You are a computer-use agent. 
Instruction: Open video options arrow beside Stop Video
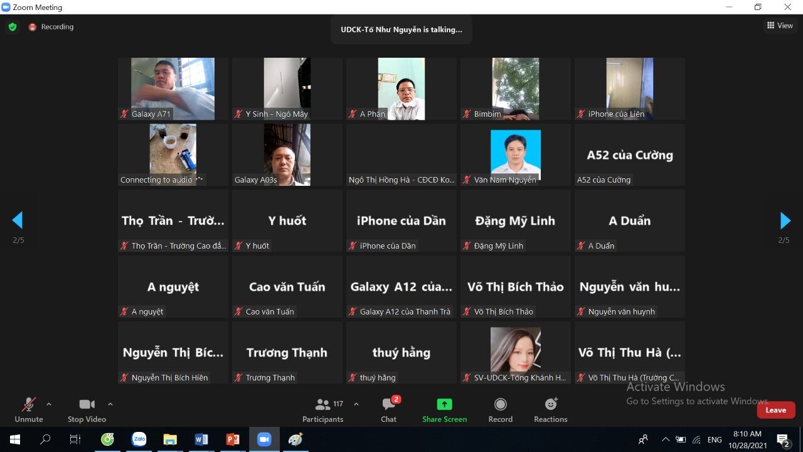[110, 404]
